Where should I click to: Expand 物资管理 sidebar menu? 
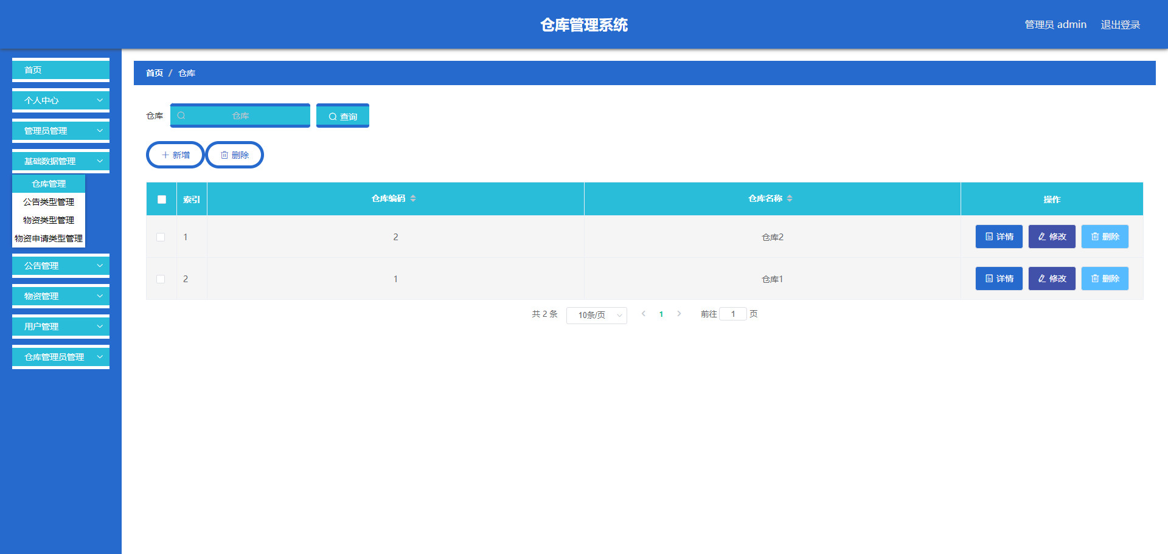pyautogui.click(x=61, y=296)
